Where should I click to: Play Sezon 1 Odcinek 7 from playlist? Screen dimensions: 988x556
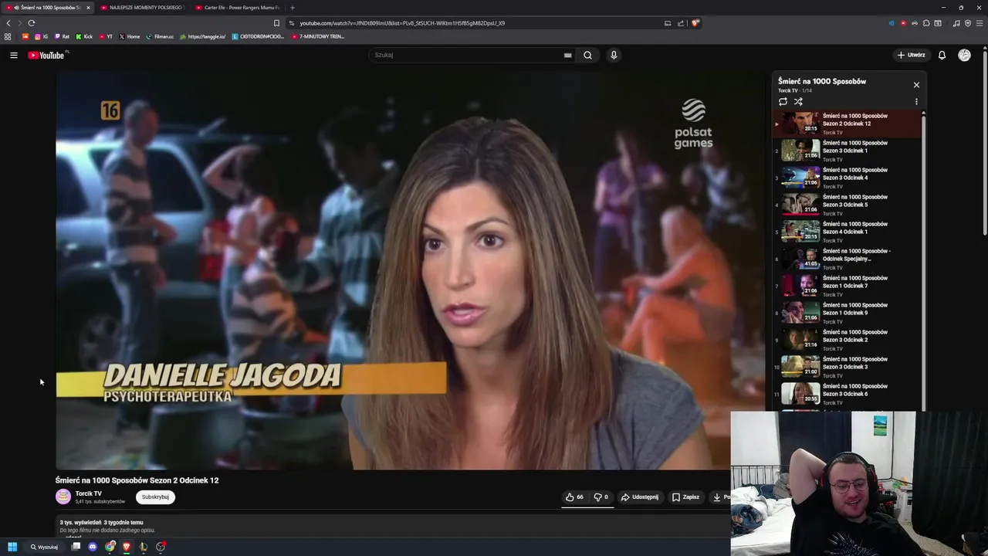[x=847, y=286]
